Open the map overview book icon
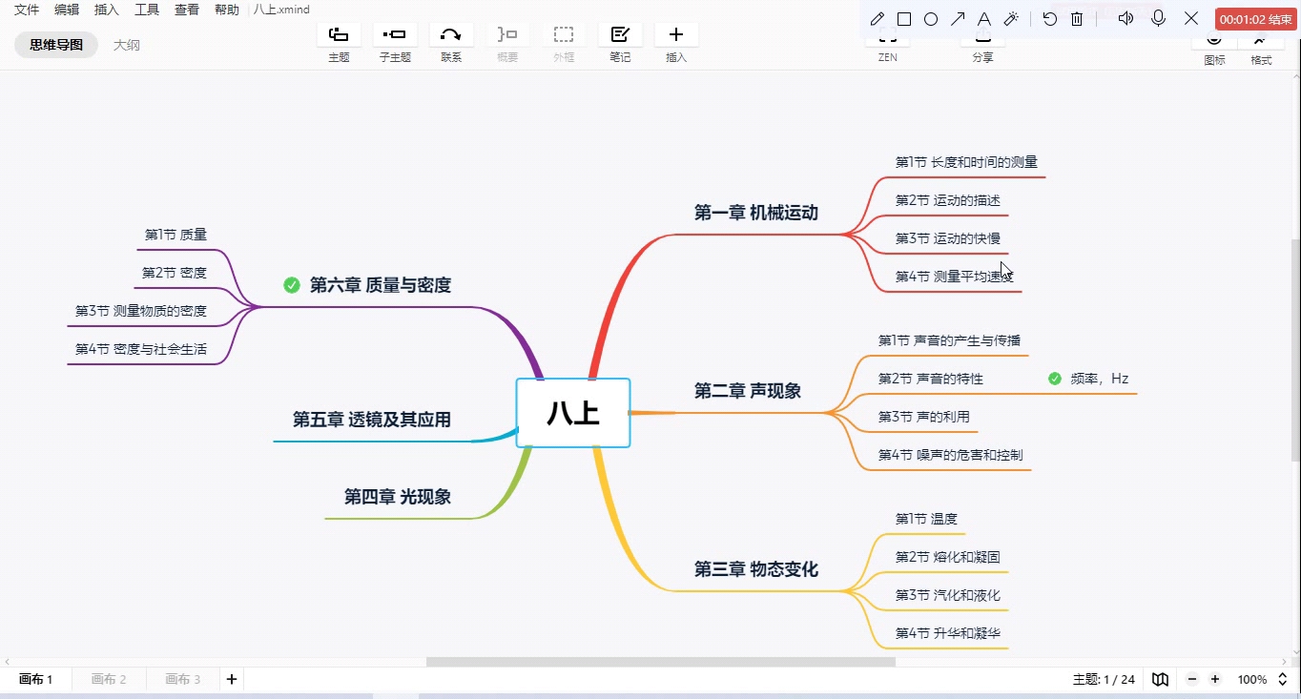The image size is (1301, 699). pyautogui.click(x=1160, y=680)
